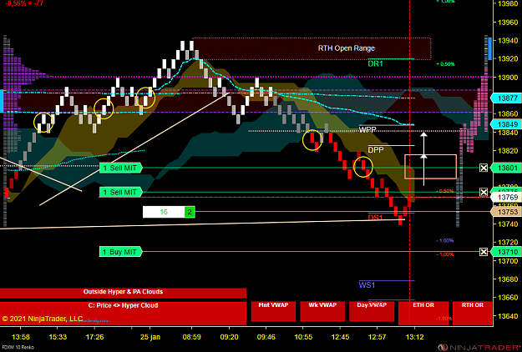Click the 13:58 time axis label
Image resolution: width=522 pixels, height=352 pixels.
click(x=21, y=337)
